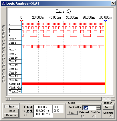Select channel label 4
Screen dimensions: 117x121
[x=10, y=35]
